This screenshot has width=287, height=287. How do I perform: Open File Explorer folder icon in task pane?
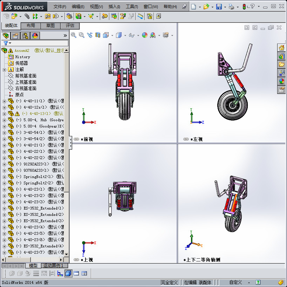pos(281,64)
